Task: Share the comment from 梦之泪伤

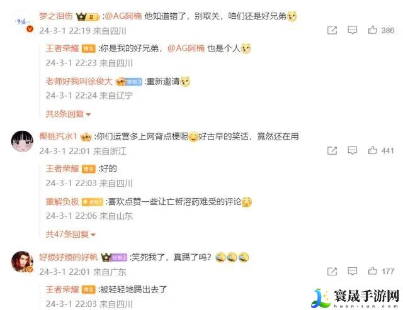Action: coord(332,30)
